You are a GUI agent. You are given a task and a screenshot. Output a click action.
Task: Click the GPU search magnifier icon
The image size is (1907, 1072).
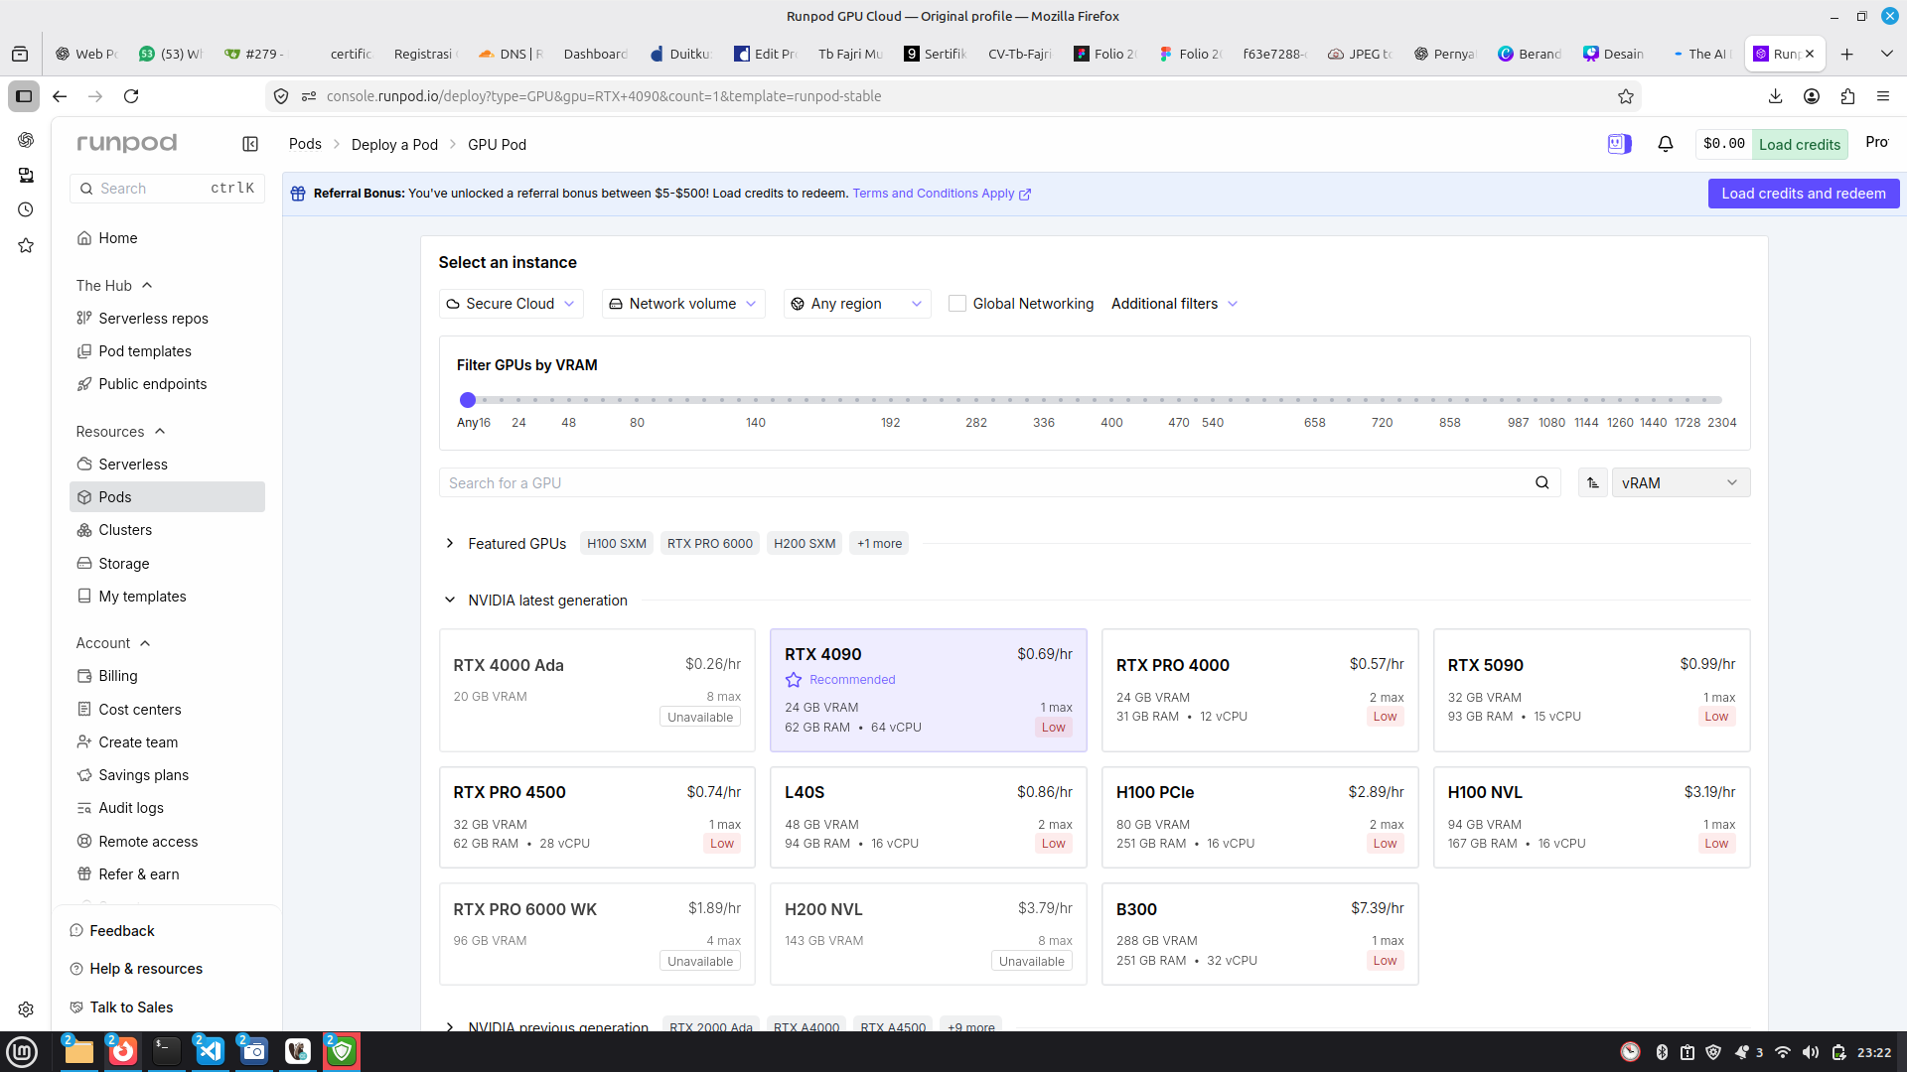pos(1542,483)
